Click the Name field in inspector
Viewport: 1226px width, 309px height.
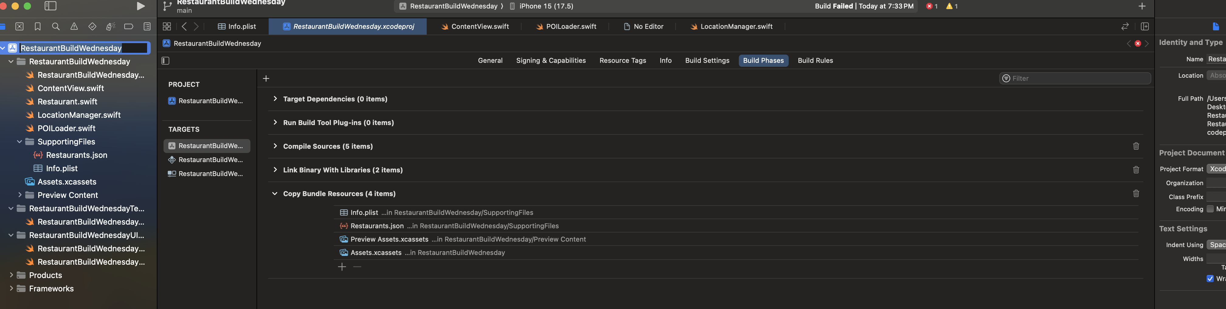tap(1216, 59)
